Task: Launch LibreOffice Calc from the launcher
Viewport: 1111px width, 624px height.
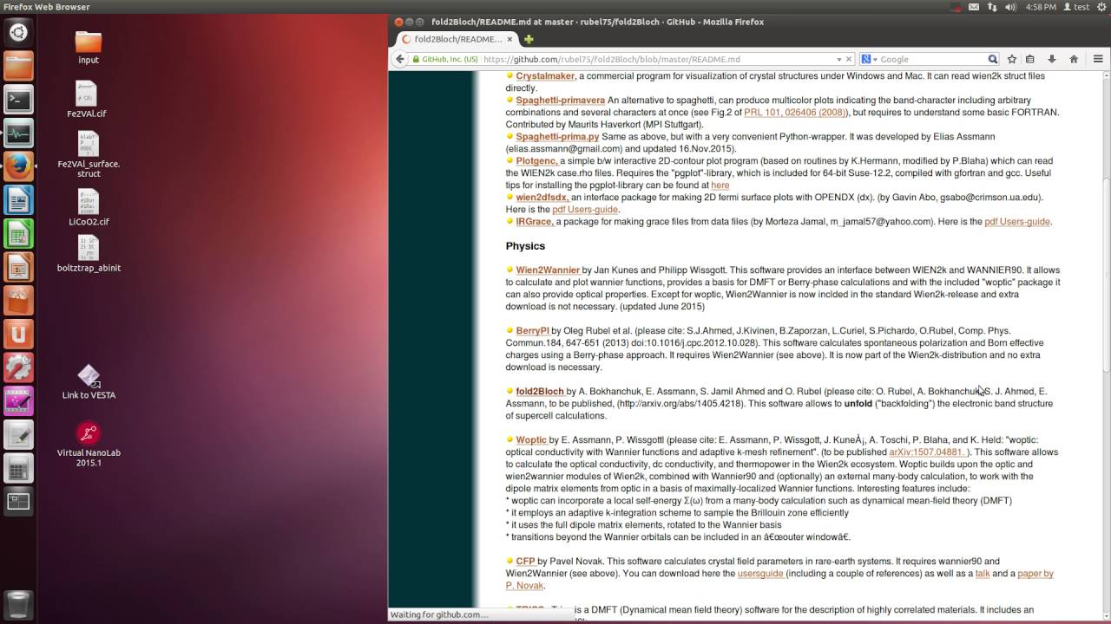Action: tap(18, 233)
